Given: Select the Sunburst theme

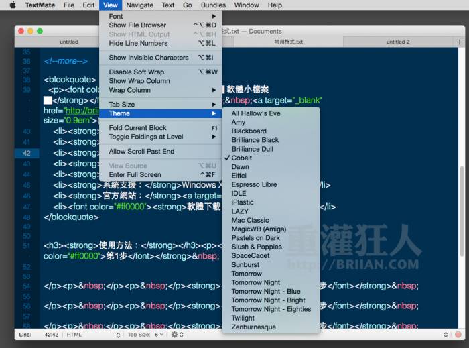Looking at the screenshot, I should coord(271,264).
